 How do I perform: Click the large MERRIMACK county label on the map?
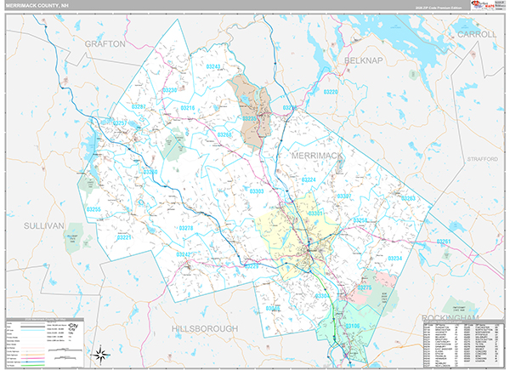tap(317, 156)
